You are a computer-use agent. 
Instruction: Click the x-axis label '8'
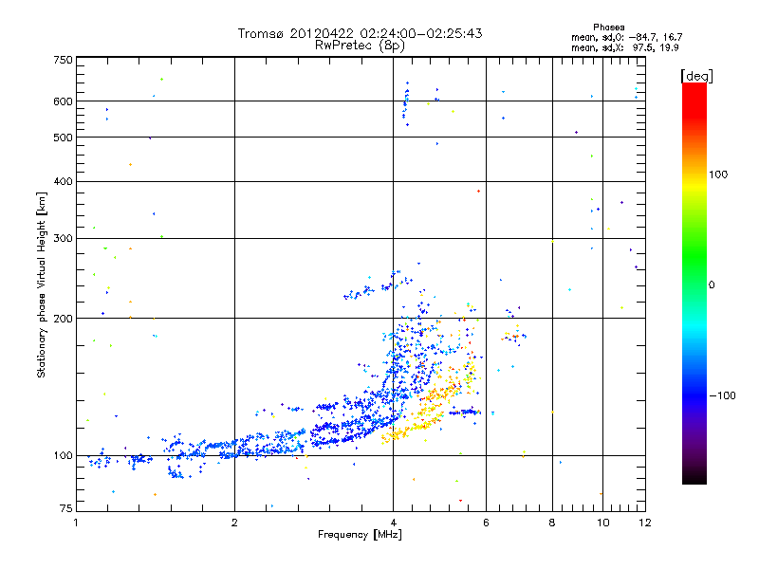pos(552,523)
